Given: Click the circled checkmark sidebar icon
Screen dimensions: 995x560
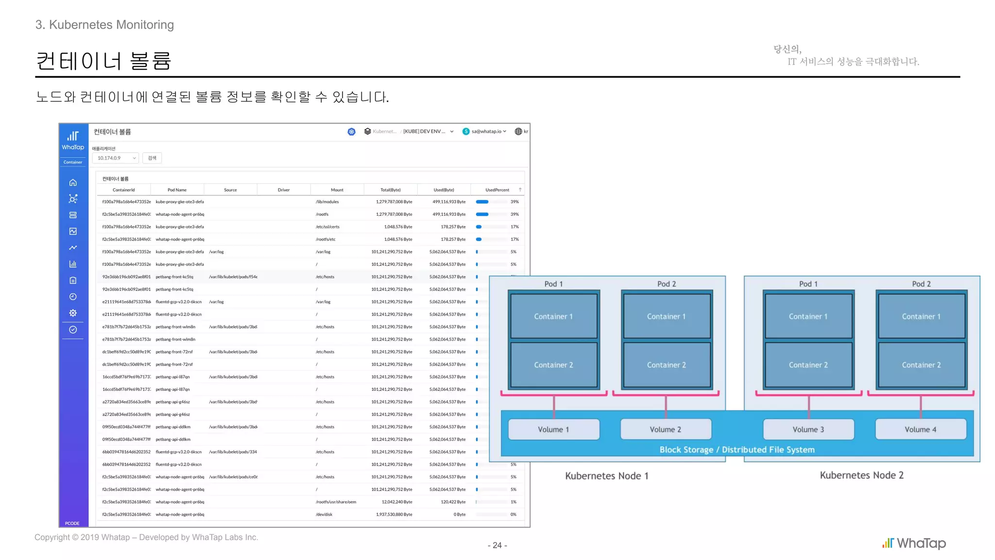Looking at the screenshot, I should [x=73, y=330].
